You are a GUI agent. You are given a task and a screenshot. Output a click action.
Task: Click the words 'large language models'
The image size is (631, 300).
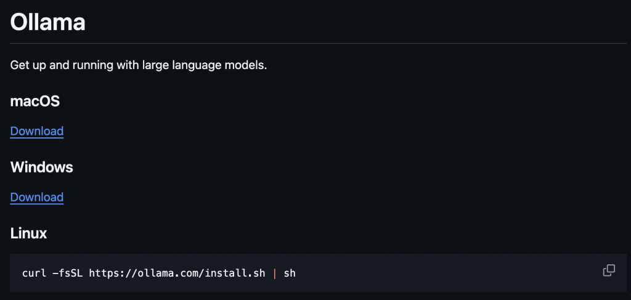pyautogui.click(x=205, y=65)
